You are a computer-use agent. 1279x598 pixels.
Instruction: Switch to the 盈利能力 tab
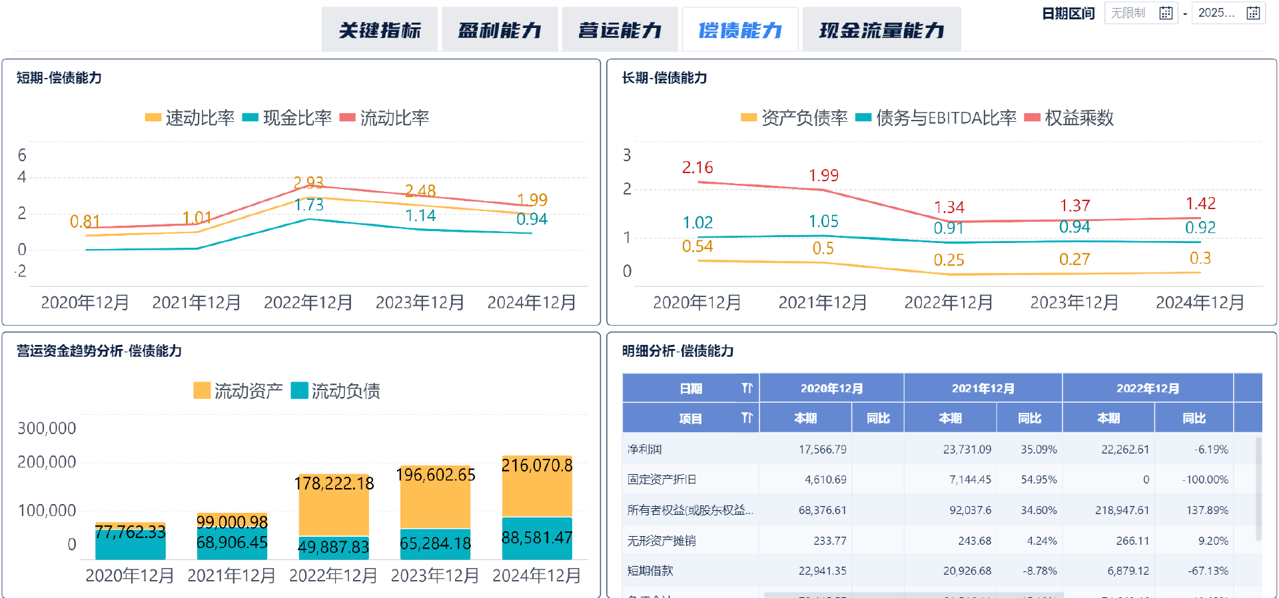[x=500, y=30]
